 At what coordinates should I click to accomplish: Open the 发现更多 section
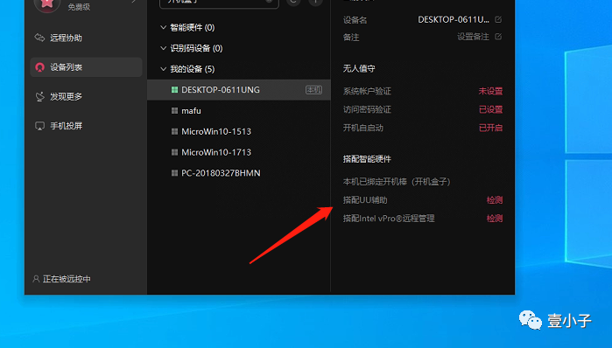(59, 96)
